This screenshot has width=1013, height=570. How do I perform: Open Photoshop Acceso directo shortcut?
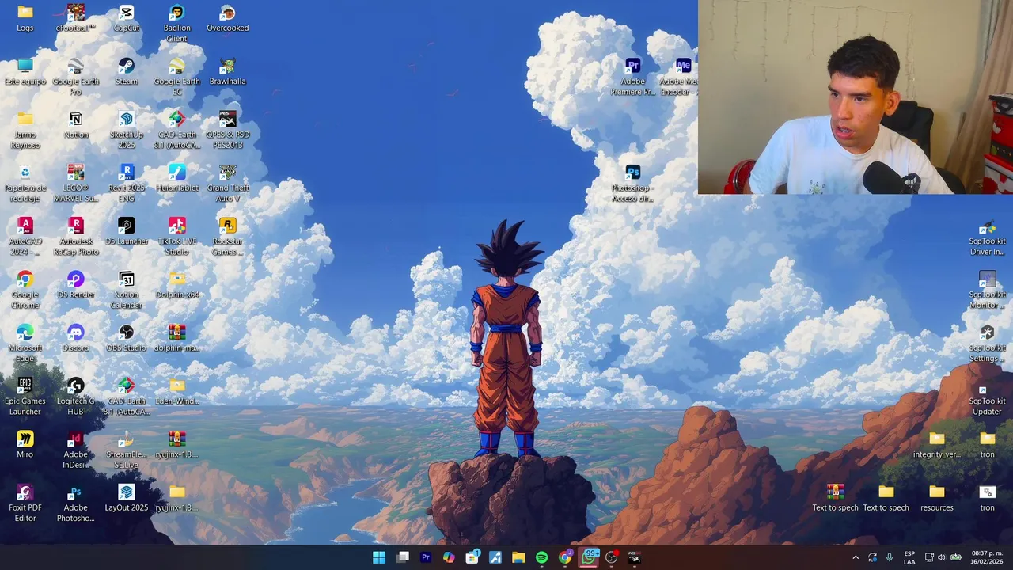633,183
